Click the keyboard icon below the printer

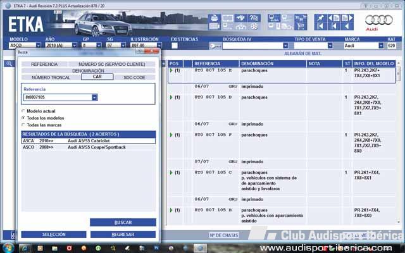(215, 27)
